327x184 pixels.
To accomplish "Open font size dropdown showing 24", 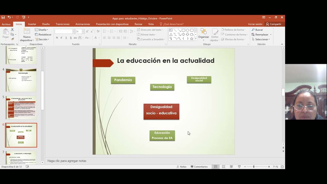I will point(83,31).
